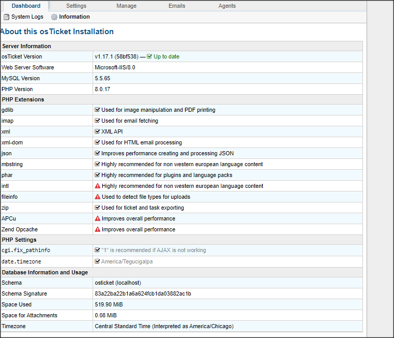Click the Information submenu link
This screenshot has width=394, height=338.
[74, 17]
